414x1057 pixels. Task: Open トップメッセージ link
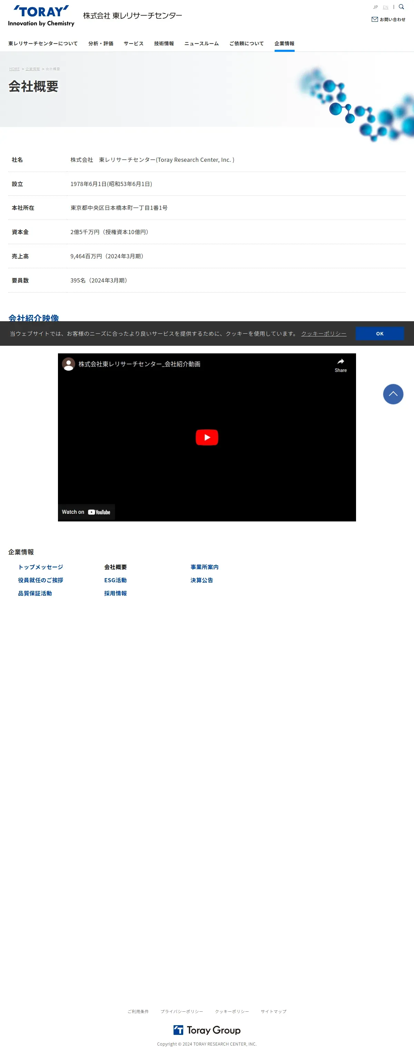tap(41, 567)
